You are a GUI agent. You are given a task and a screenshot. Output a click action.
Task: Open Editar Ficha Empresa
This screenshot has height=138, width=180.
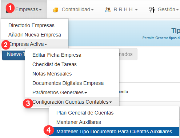point(72,55)
